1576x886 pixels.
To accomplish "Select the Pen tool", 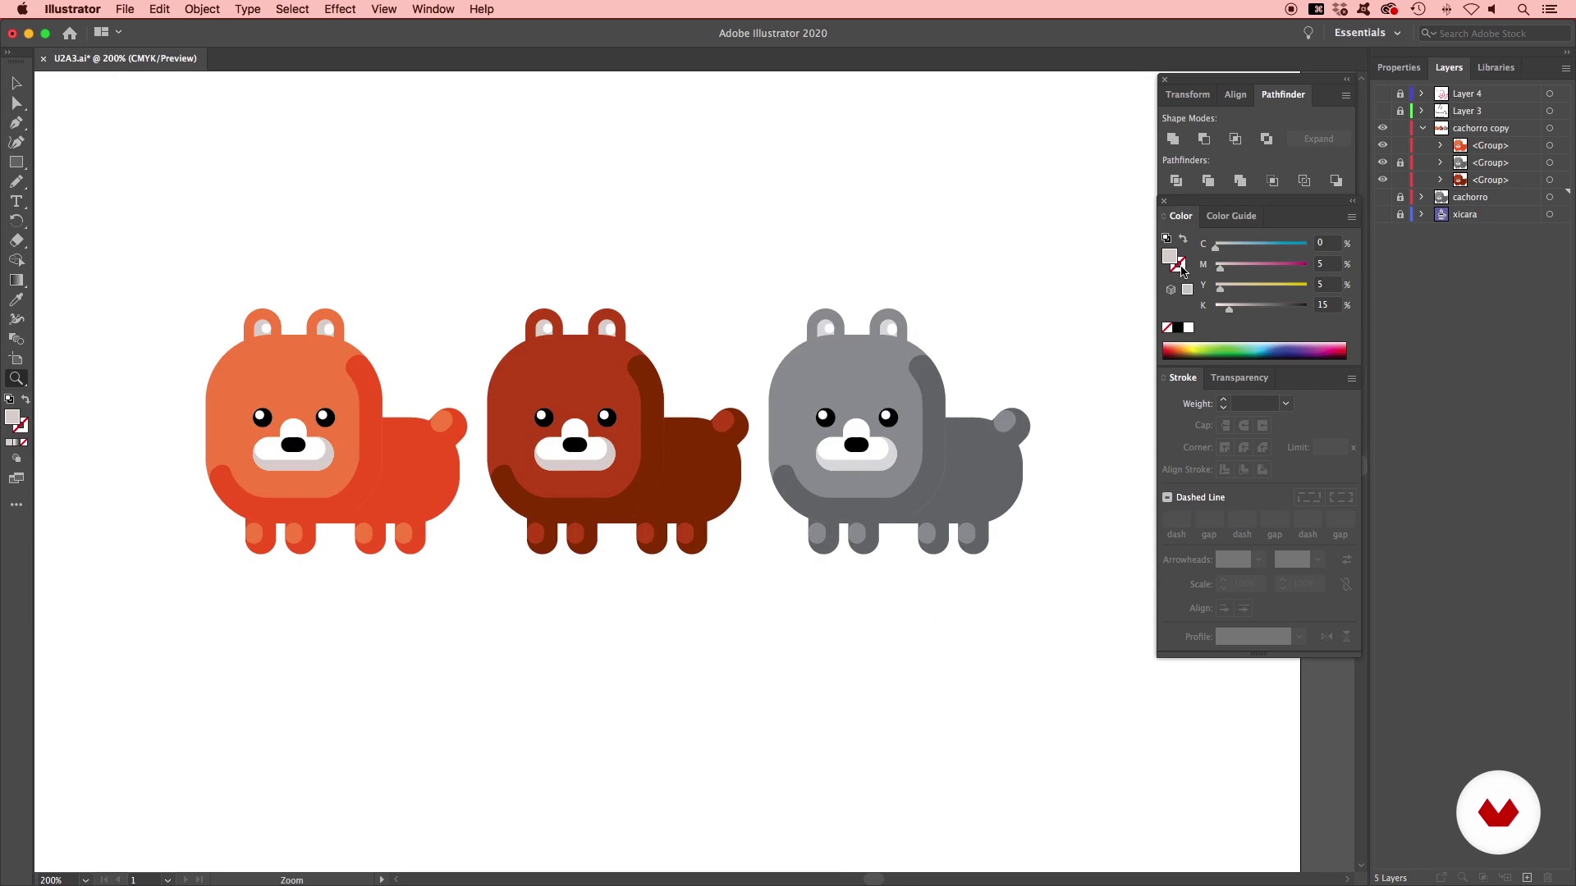I will coord(16,123).
